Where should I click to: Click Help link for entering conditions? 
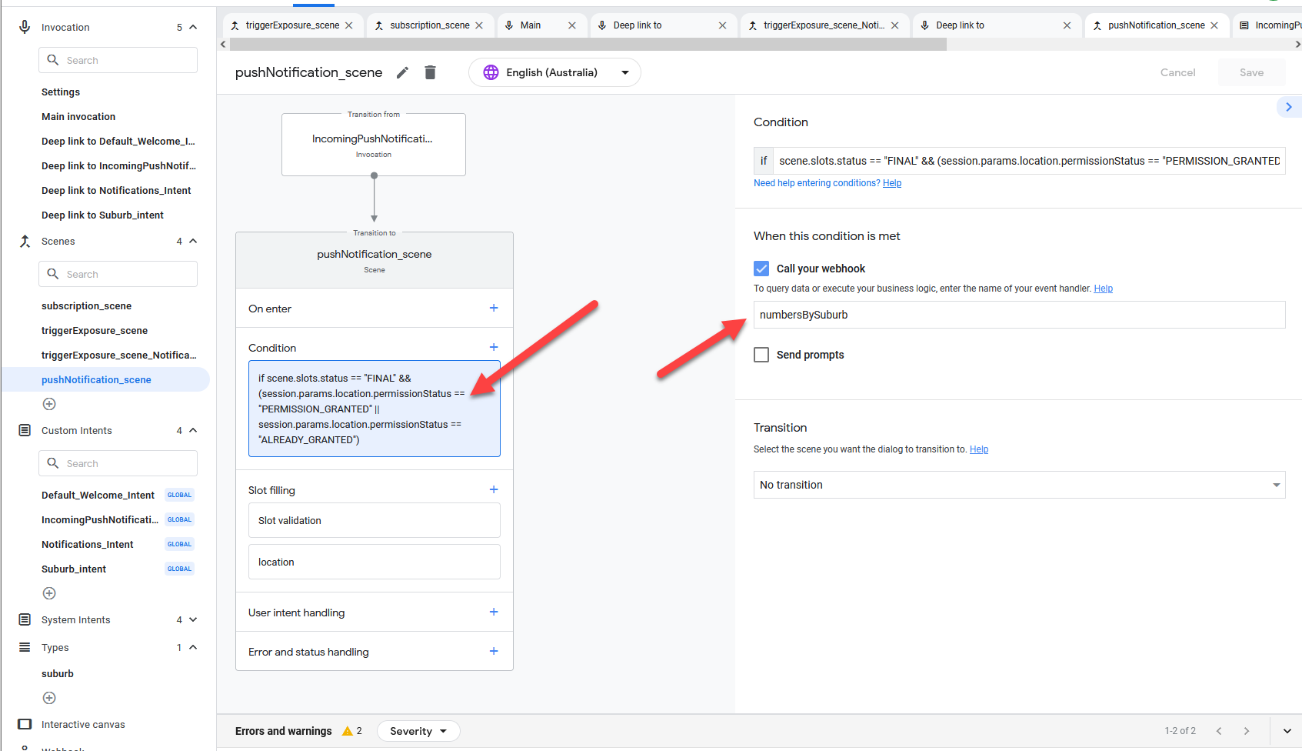click(x=891, y=183)
